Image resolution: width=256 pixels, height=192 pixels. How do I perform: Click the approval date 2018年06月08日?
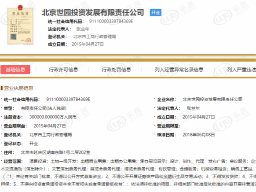coord(199,135)
